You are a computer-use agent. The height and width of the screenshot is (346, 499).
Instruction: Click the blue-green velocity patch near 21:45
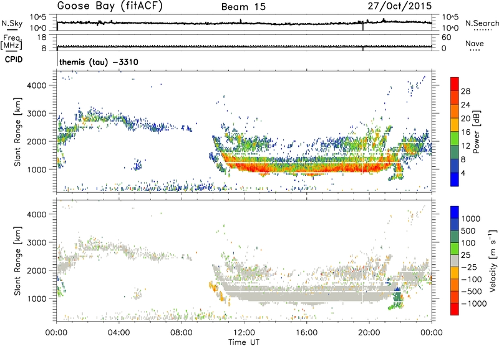pyautogui.click(x=397, y=297)
